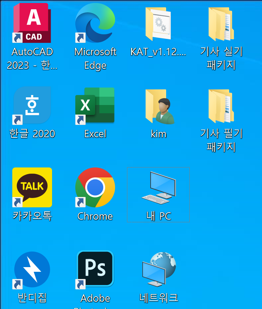Select the Chrome browser shortcut
Screen dimensions: 262x309
[95, 187]
